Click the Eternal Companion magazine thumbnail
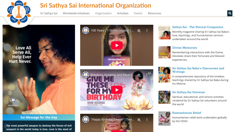 (x=164, y=33)
